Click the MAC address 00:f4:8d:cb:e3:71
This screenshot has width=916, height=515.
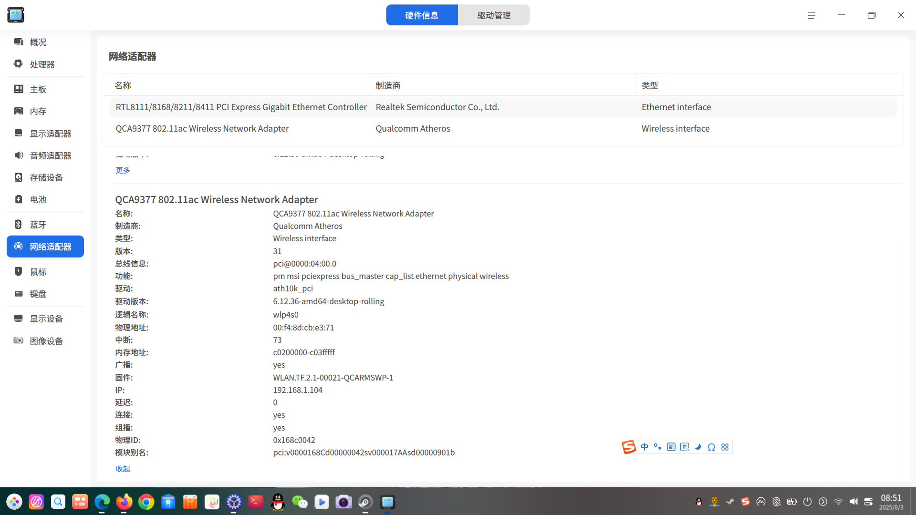click(303, 328)
